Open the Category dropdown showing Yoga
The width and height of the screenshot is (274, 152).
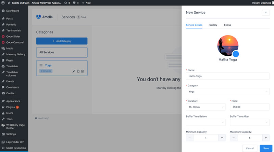point(228,92)
